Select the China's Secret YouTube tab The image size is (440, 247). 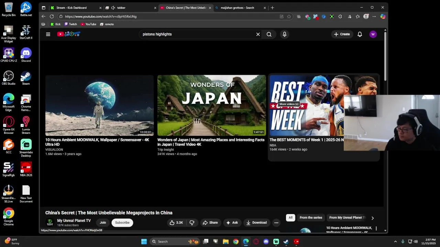(x=185, y=8)
